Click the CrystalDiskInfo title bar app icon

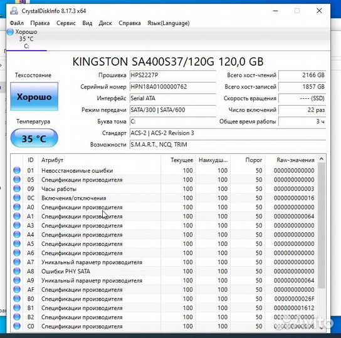click(14, 11)
